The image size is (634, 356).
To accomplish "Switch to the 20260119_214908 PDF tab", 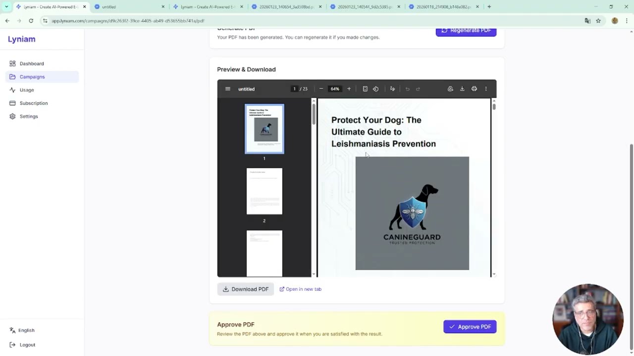I will pos(444,7).
